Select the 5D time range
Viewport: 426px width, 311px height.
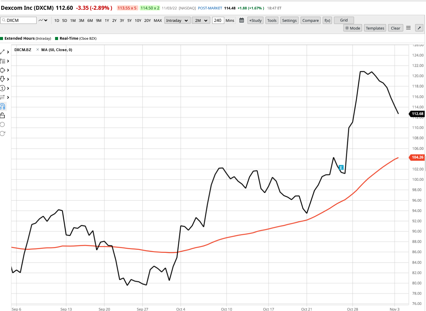point(65,21)
